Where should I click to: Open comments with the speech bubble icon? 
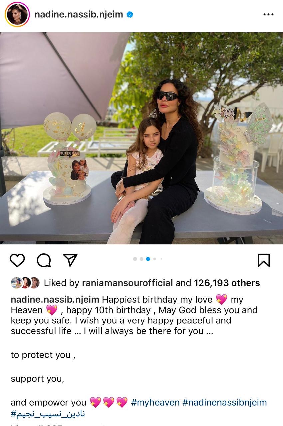coord(44,260)
